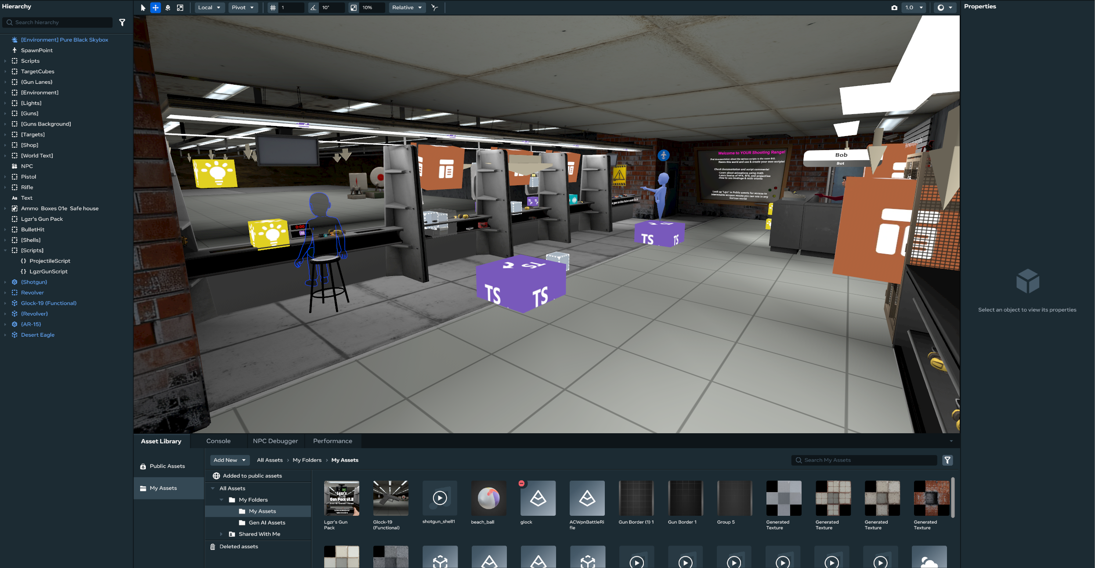Open the NPC Debugger tab
The height and width of the screenshot is (568, 1095).
point(275,441)
